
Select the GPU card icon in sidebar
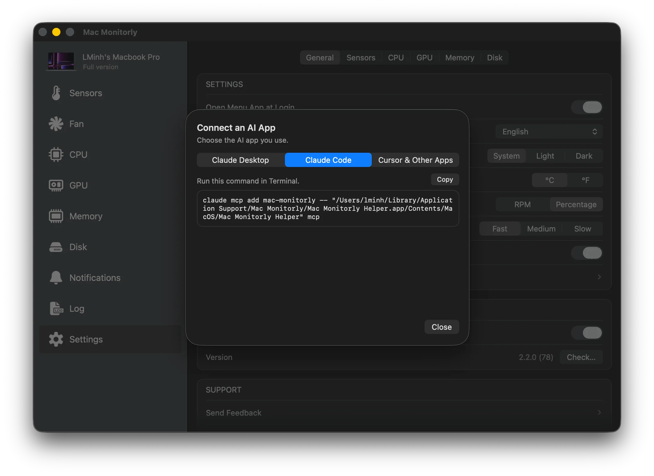point(56,185)
